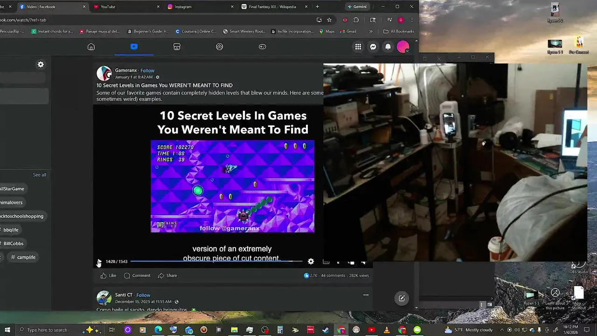View the 44 comments link
597x336 pixels.
(333, 275)
